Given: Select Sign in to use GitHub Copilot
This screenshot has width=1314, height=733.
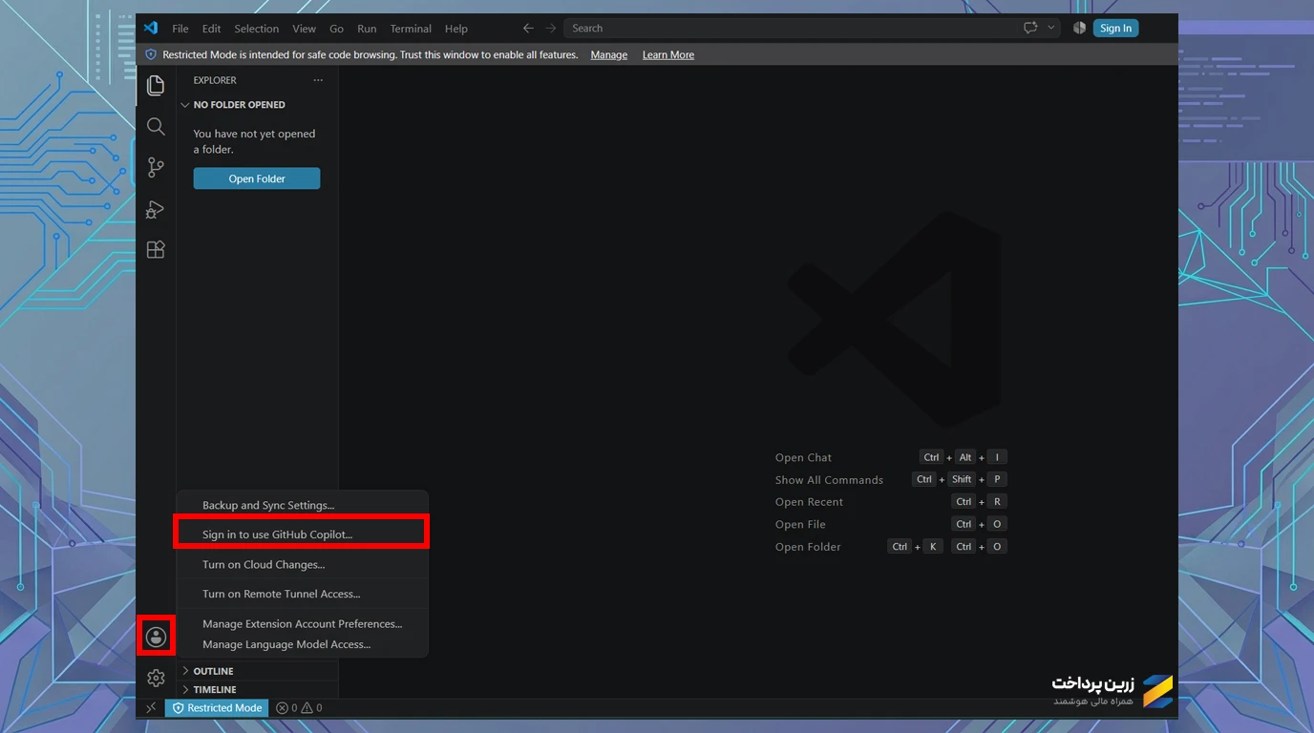Looking at the screenshot, I should [302, 534].
